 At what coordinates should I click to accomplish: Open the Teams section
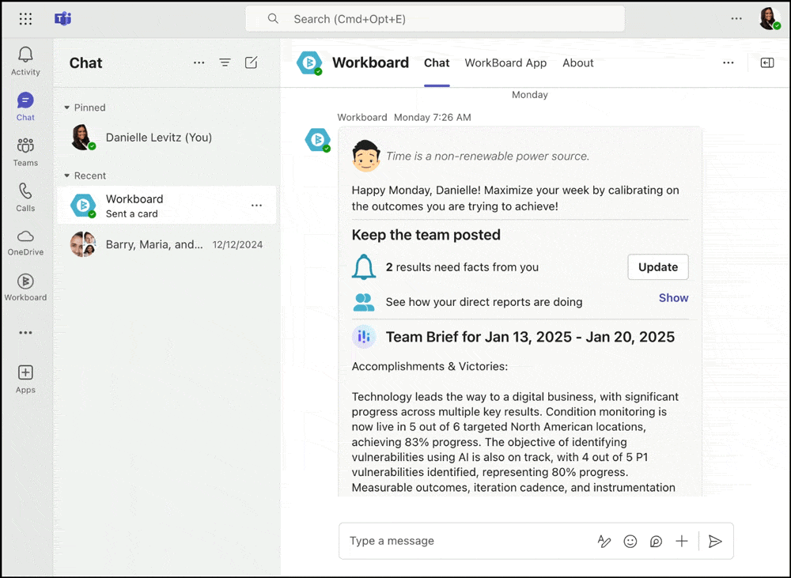pyautogui.click(x=25, y=152)
